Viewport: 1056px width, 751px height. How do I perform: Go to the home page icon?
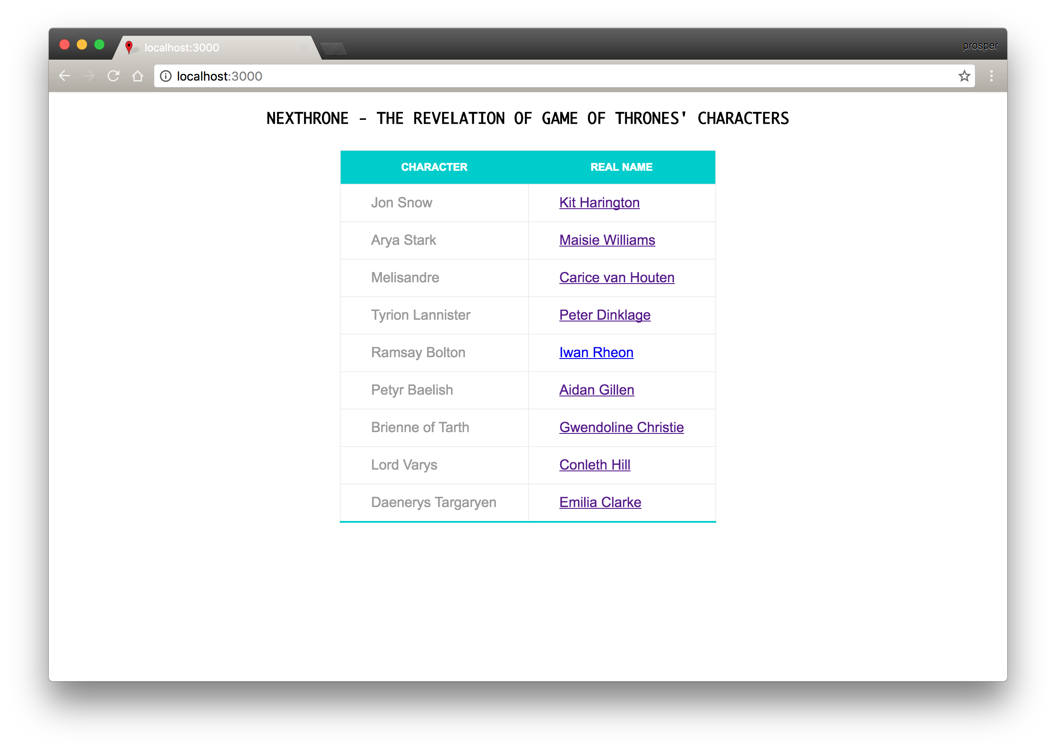point(137,76)
